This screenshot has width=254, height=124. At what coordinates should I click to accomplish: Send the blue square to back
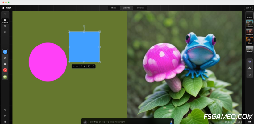(85, 66)
